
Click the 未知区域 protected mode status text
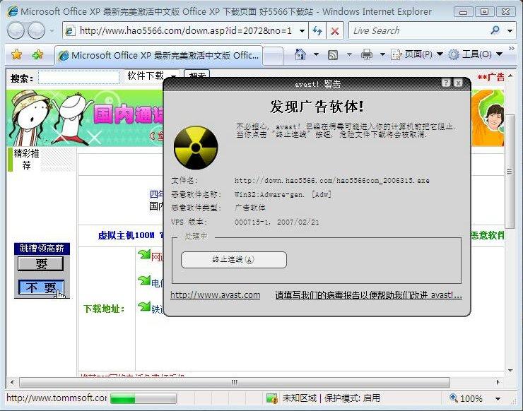tap(331, 398)
